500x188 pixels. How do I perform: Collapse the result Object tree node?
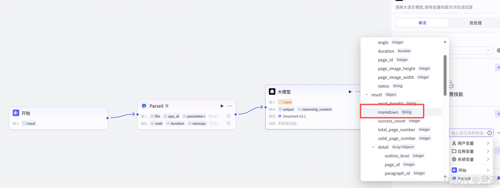(x=367, y=95)
